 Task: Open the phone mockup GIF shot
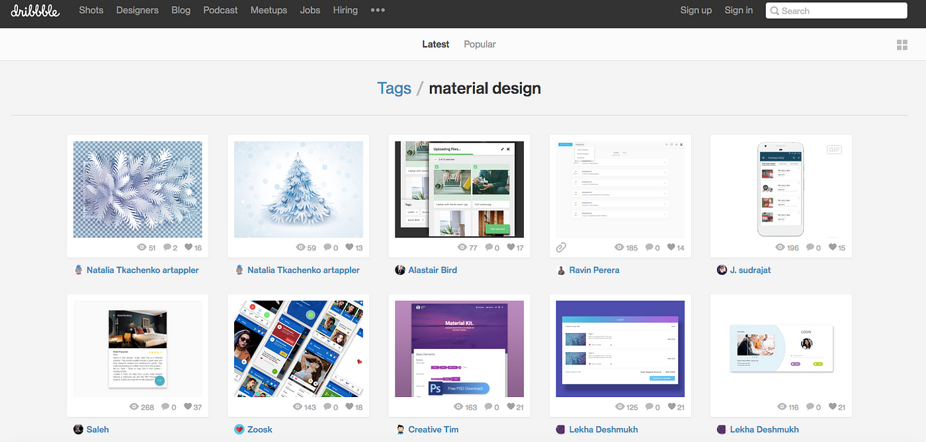(780, 190)
